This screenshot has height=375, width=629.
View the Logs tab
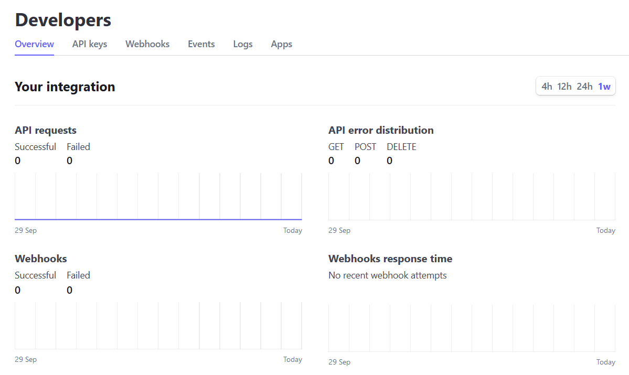tap(243, 44)
